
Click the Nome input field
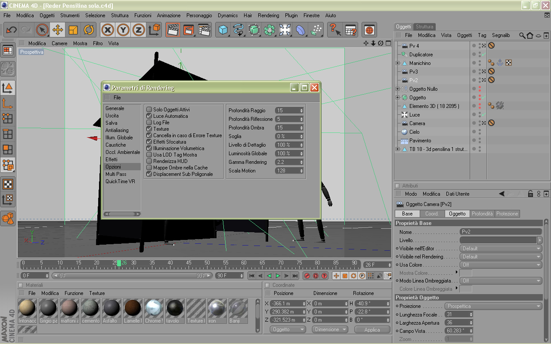click(501, 232)
